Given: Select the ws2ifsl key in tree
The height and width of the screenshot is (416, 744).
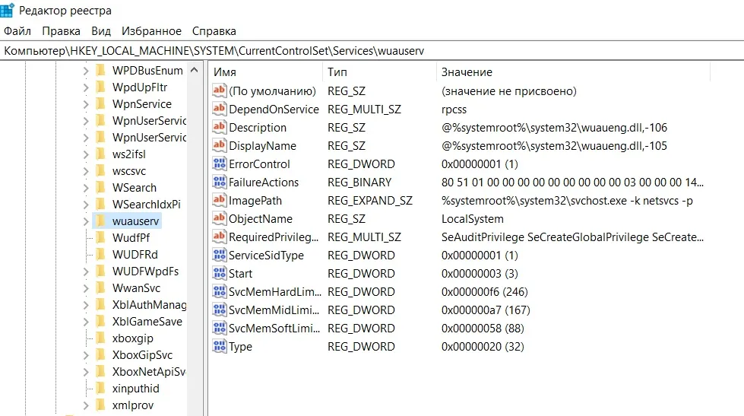Looking at the screenshot, I should 128,154.
